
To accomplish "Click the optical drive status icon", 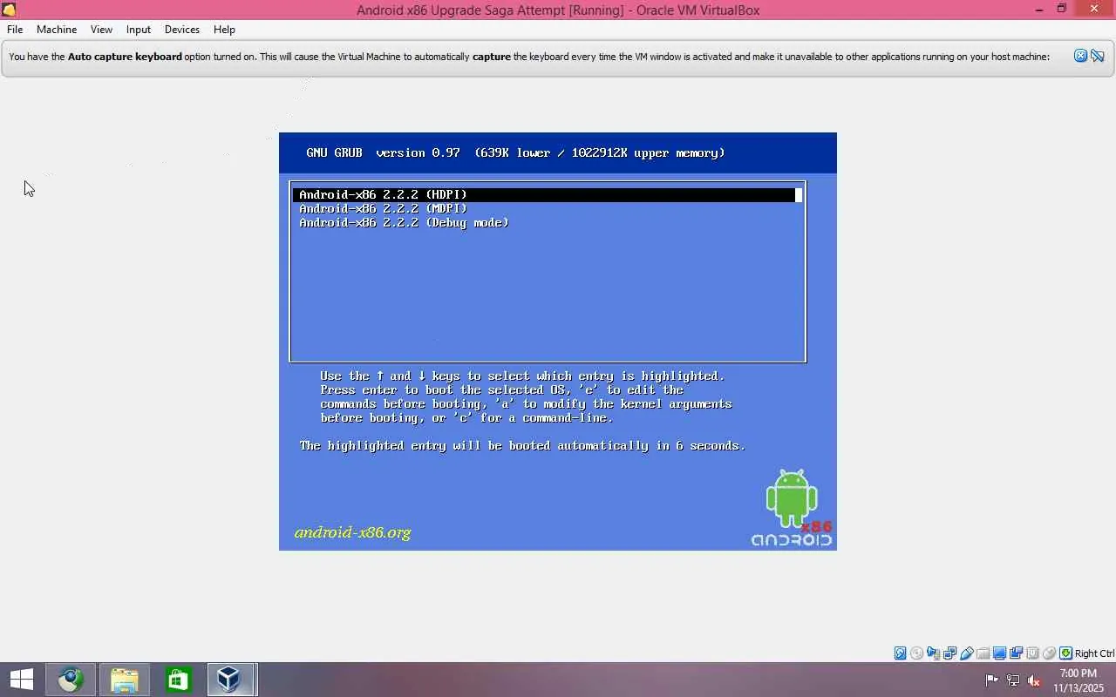I will tap(916, 653).
